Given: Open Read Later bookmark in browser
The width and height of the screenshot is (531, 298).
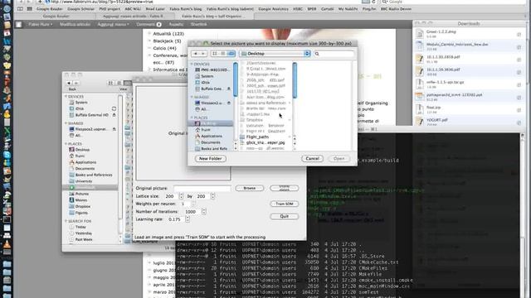Looking at the screenshot, I should (x=155, y=9).
